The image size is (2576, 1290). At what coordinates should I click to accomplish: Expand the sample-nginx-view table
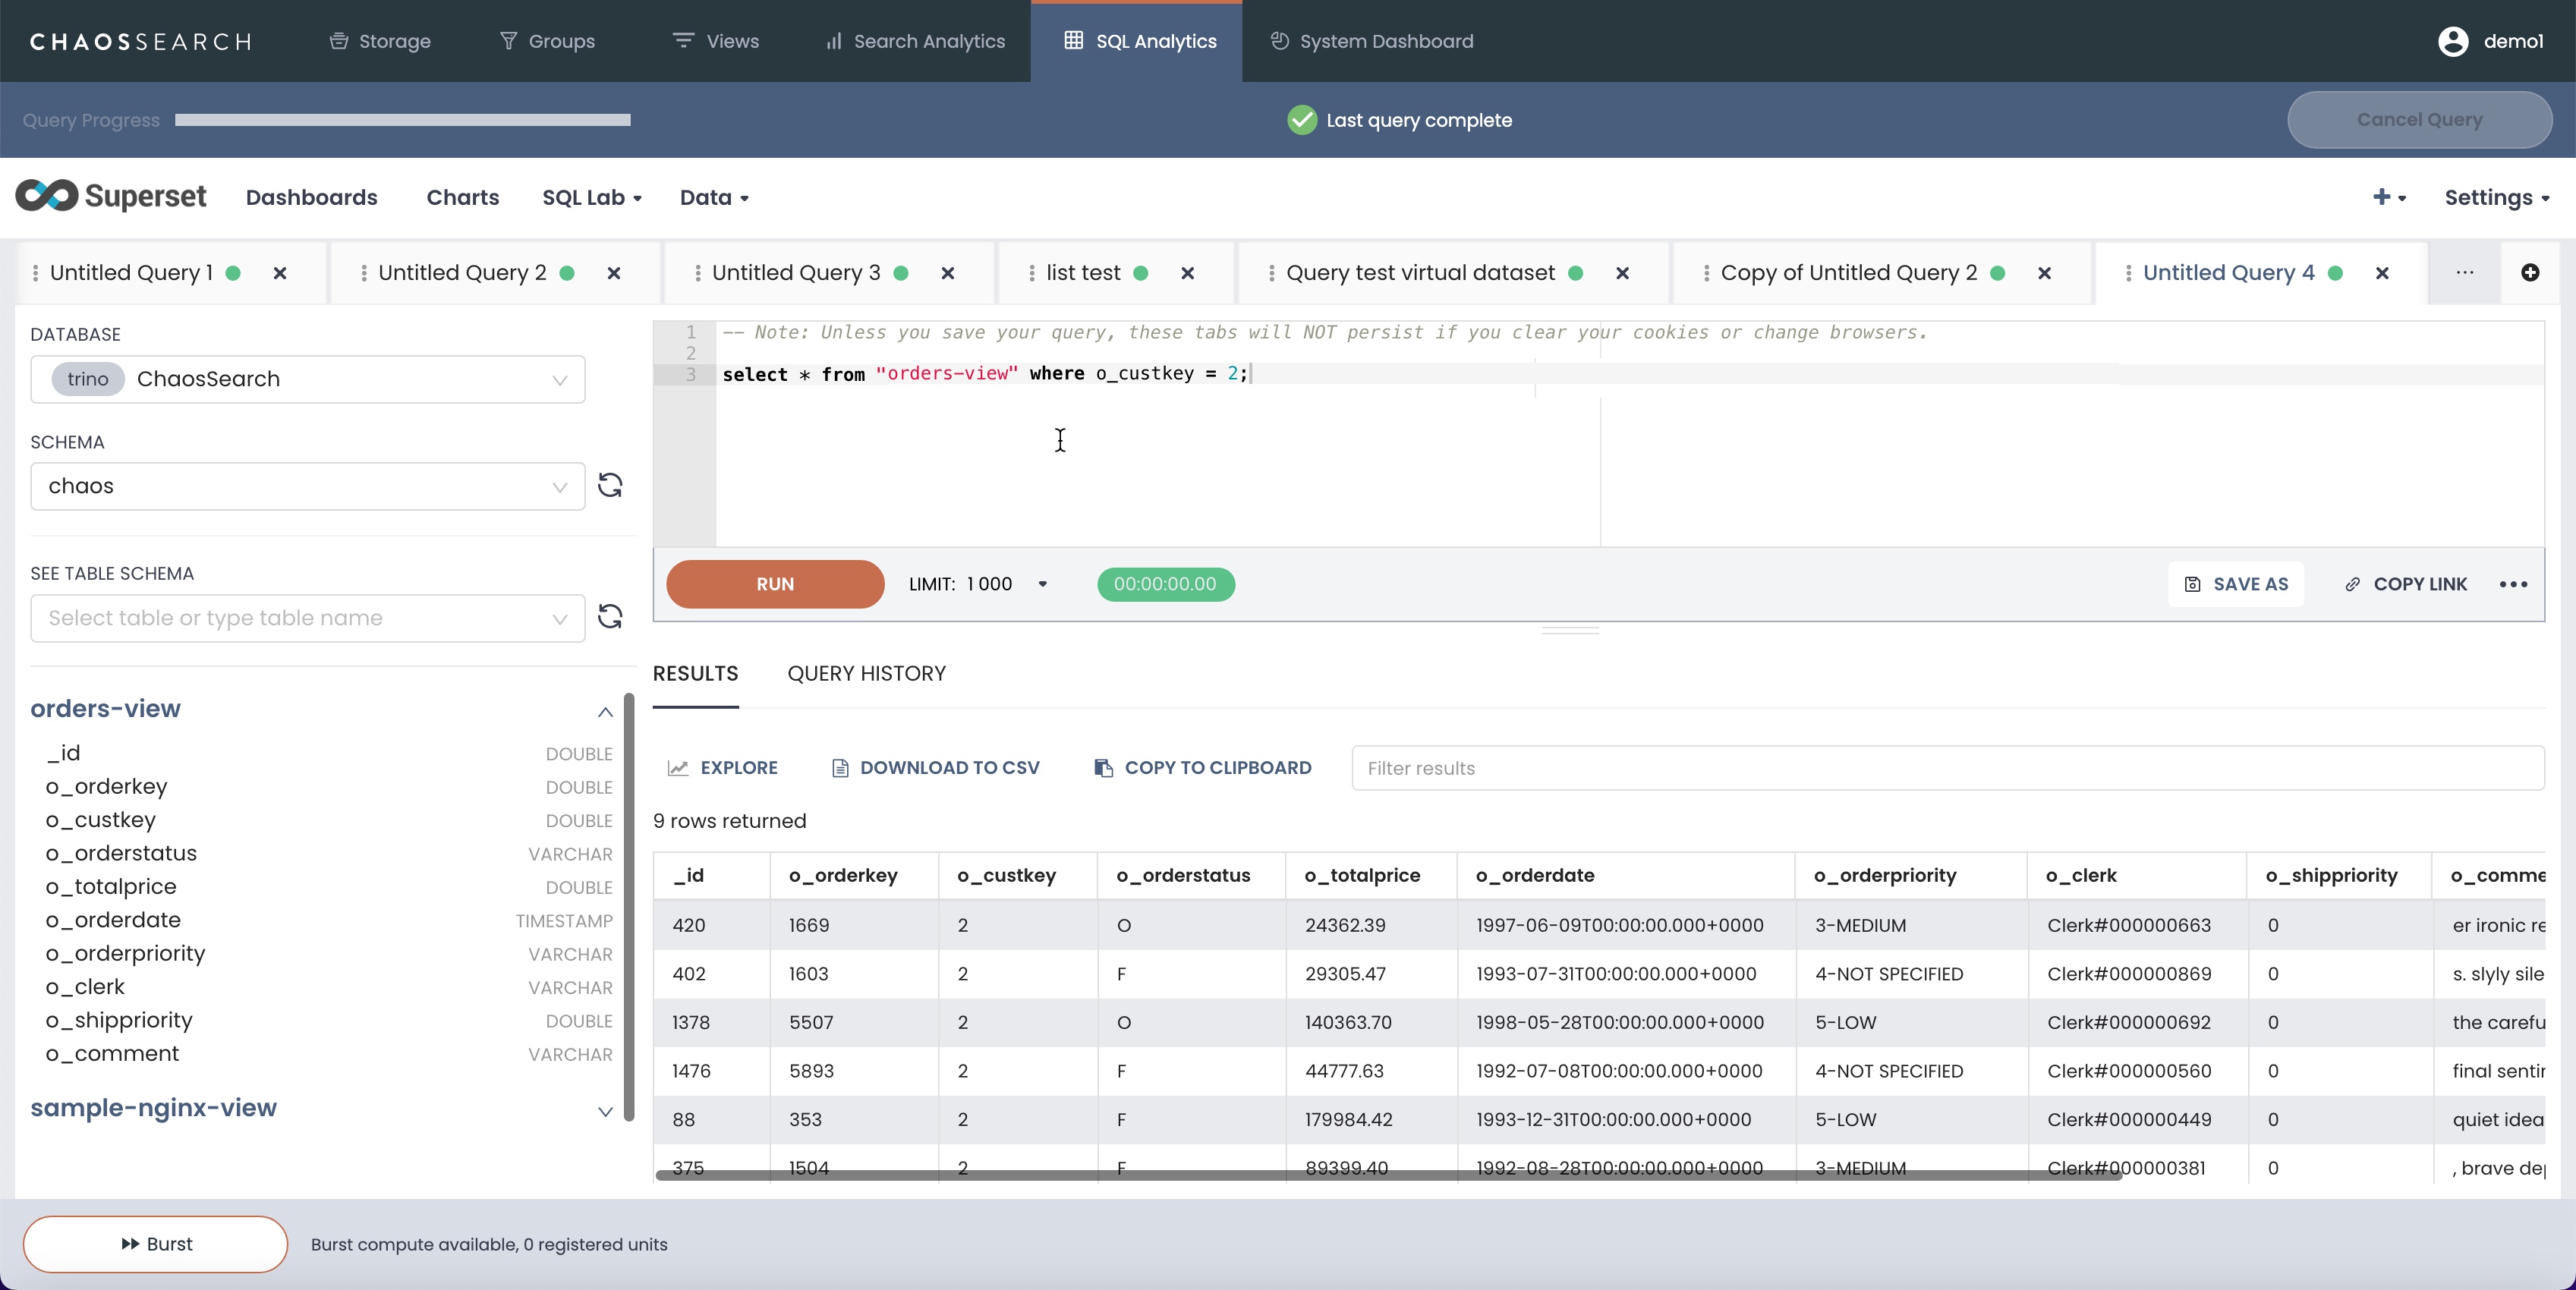(x=605, y=1111)
